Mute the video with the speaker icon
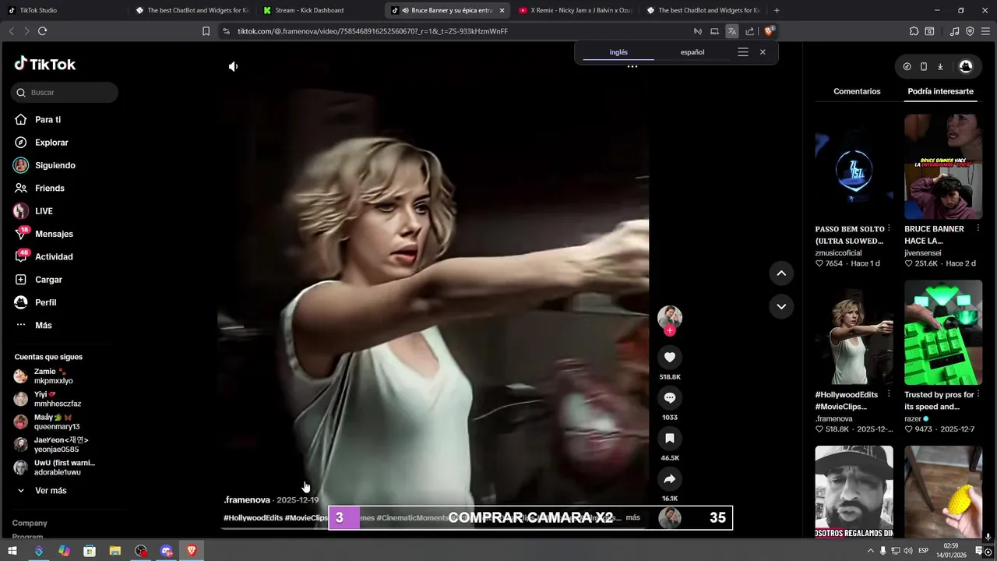This screenshot has height=561, width=997. point(233,67)
